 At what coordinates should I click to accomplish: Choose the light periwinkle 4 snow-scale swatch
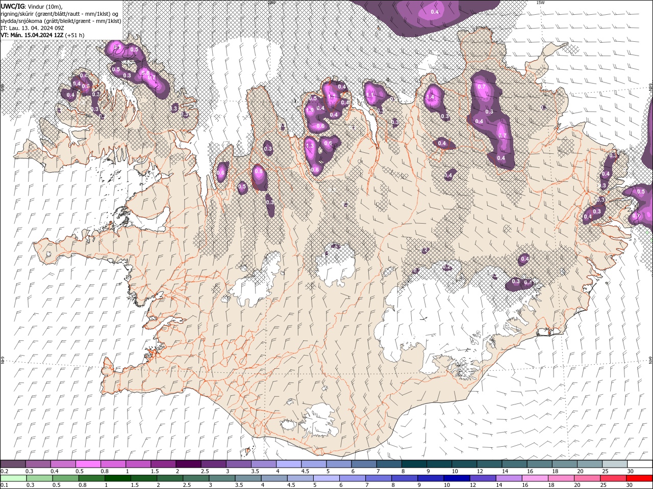click(288, 464)
